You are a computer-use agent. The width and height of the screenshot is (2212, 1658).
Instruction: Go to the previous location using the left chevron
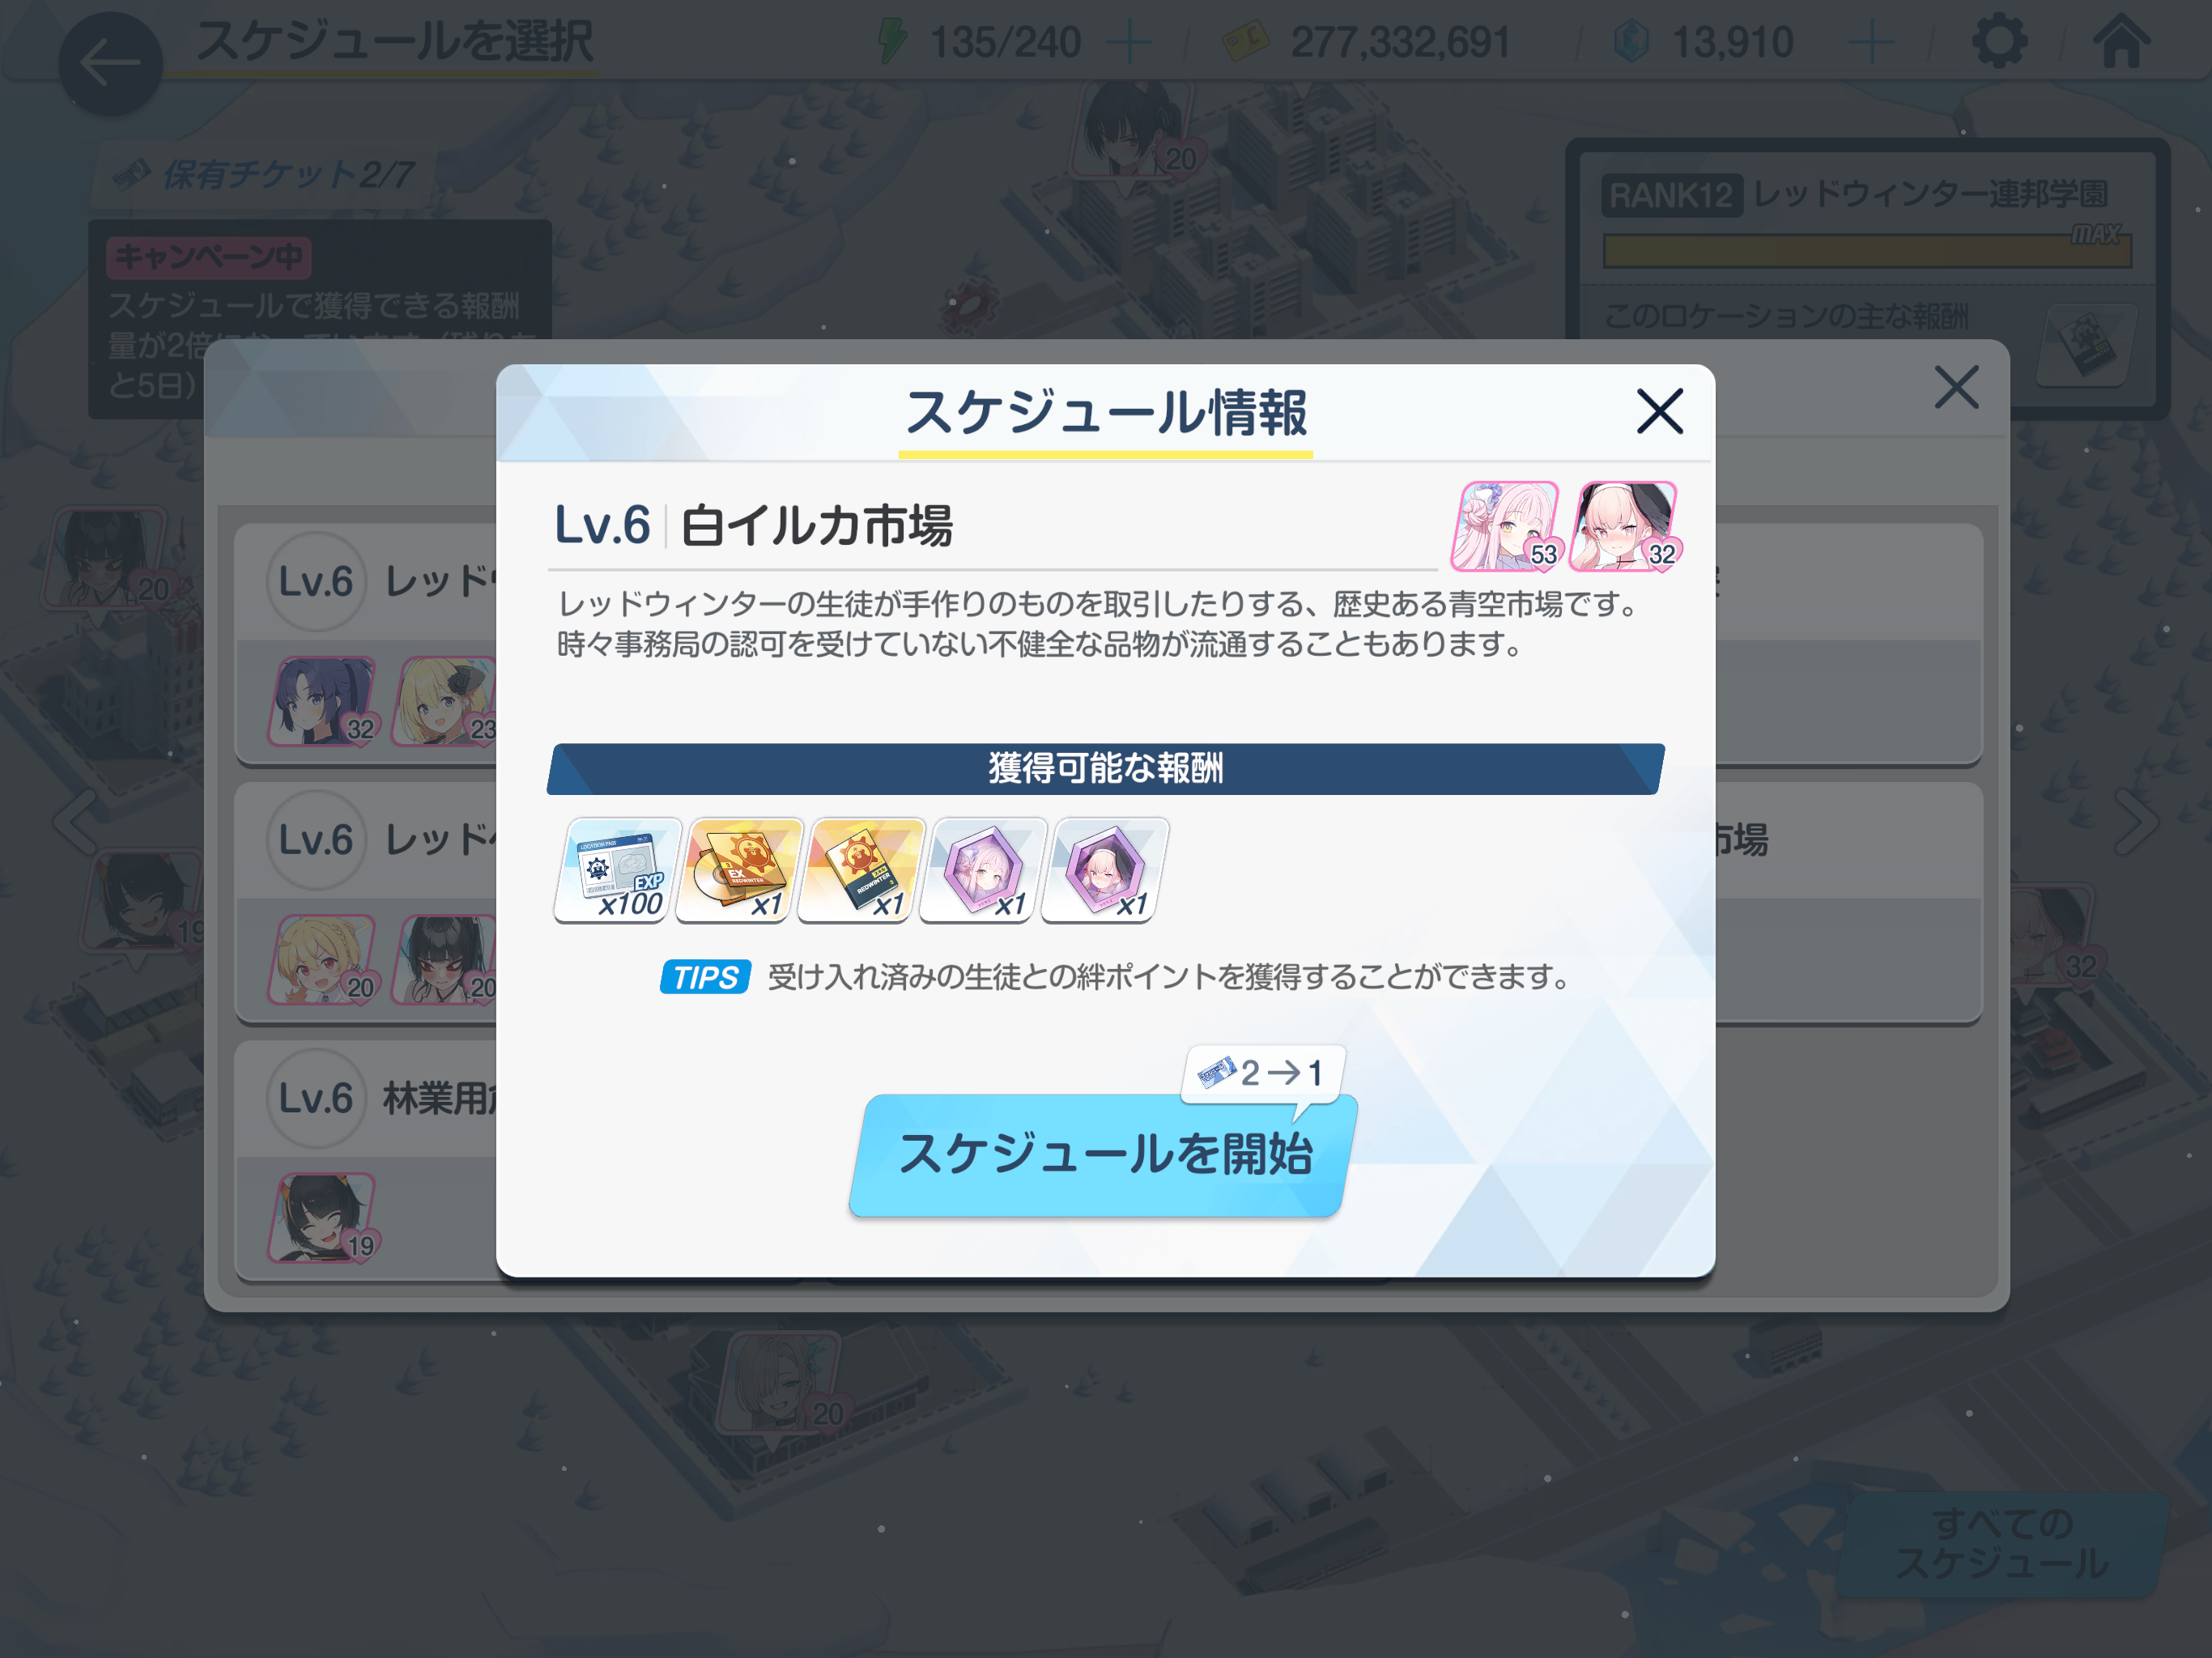76,822
